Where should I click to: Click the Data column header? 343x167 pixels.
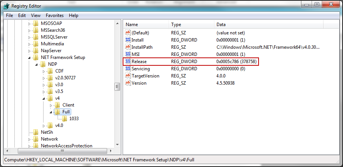pos(268,25)
